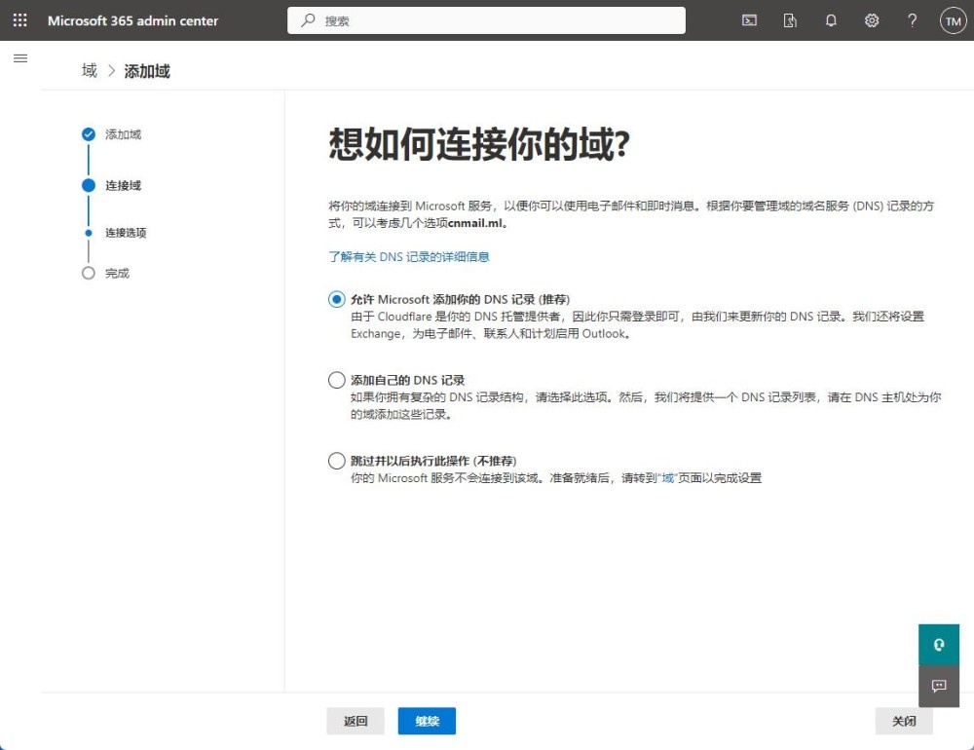Select 允许 Microsoft 添加你的 DNS 记录 option
This screenshot has height=750, width=974.
(337, 299)
